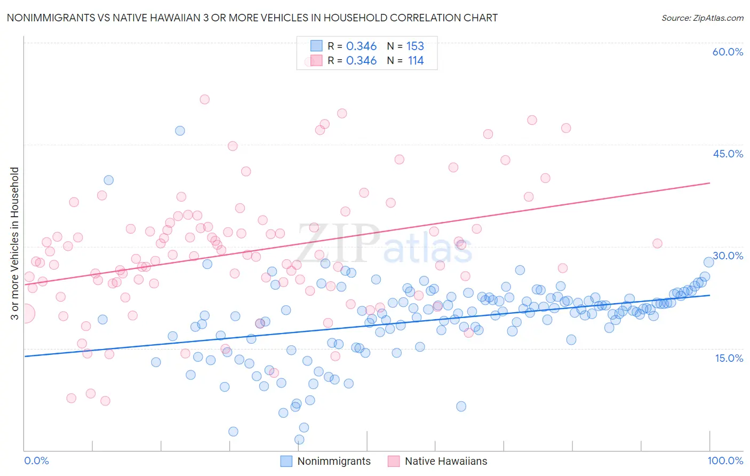The width and height of the screenshot is (750, 476).
Task: Click the blue swatch beside R = 0.346 N = 153
Action: coord(316,46)
